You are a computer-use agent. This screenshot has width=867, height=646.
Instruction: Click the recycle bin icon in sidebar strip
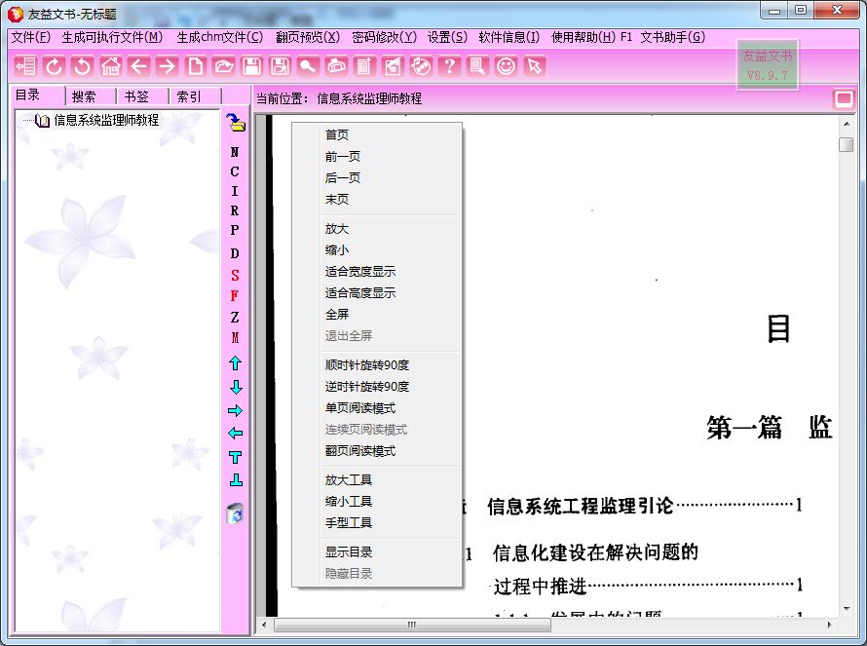(235, 513)
